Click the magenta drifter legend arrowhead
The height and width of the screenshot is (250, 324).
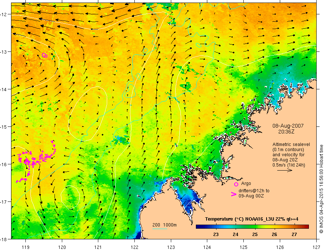click(x=233, y=194)
